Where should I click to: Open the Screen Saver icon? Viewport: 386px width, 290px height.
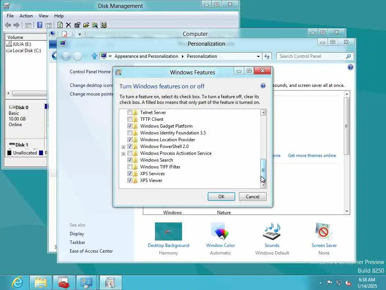[324, 231]
